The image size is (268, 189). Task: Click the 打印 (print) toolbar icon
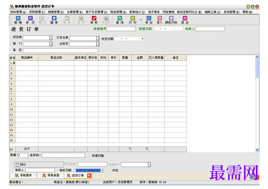click(133, 18)
